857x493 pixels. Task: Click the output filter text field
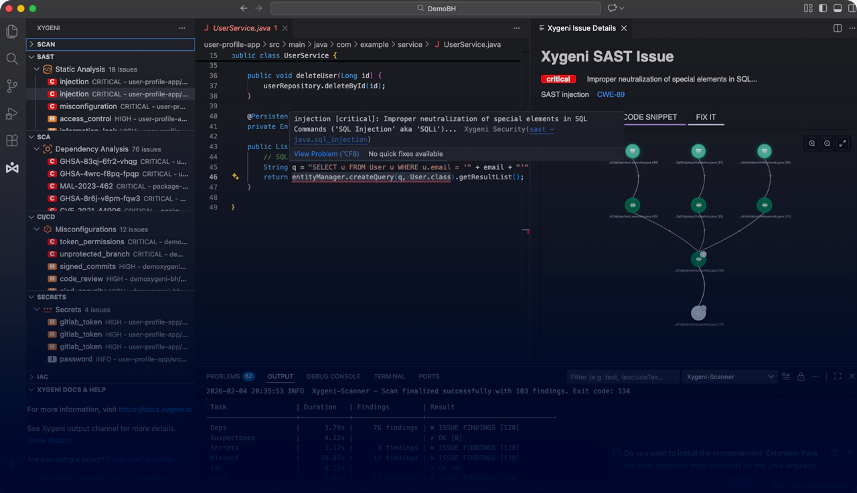[623, 377]
